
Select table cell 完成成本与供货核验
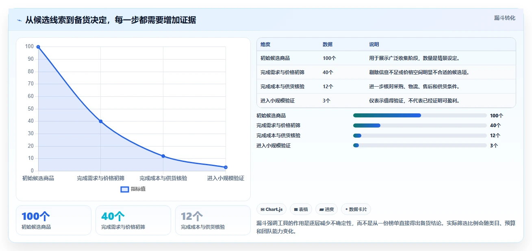point(282,87)
